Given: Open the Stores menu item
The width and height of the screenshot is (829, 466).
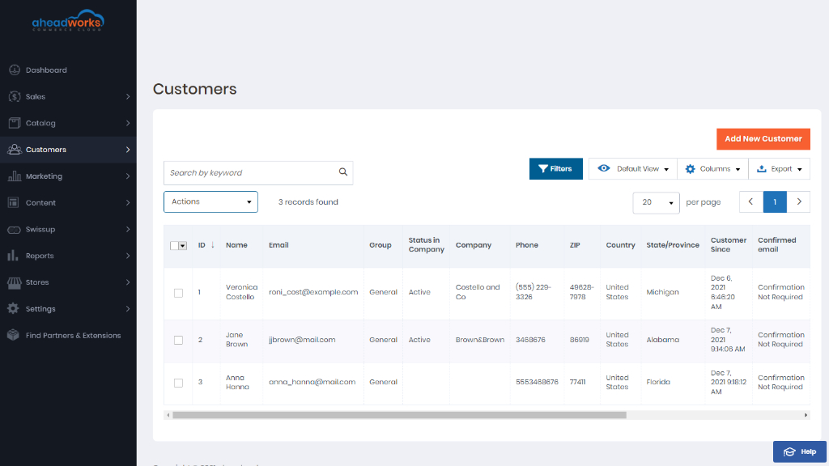Looking at the screenshot, I should [68, 282].
